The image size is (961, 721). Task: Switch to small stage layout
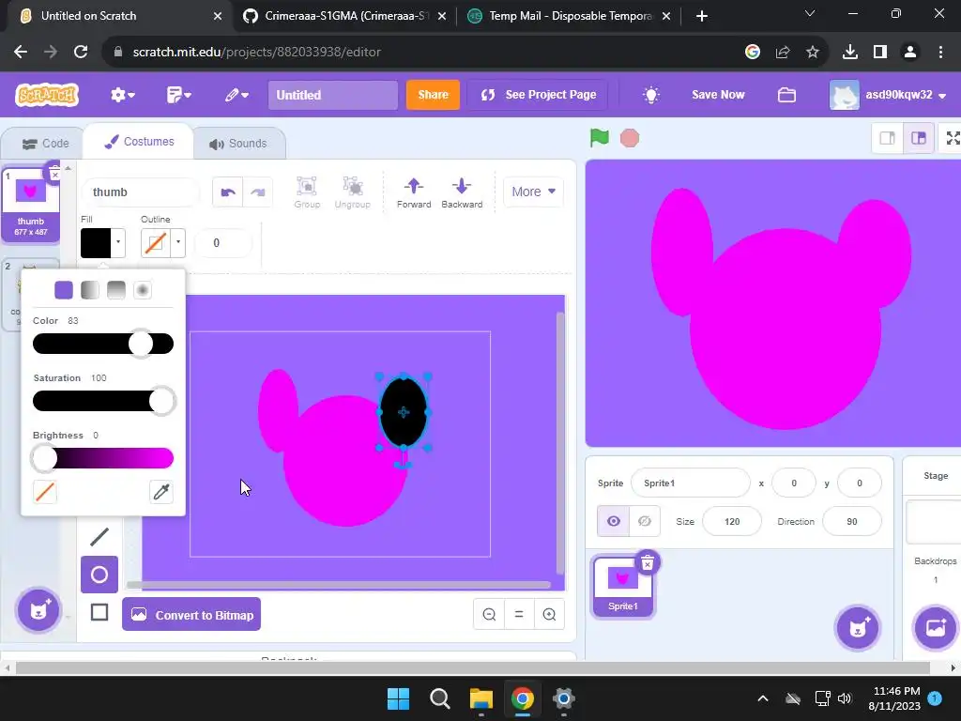point(887,138)
